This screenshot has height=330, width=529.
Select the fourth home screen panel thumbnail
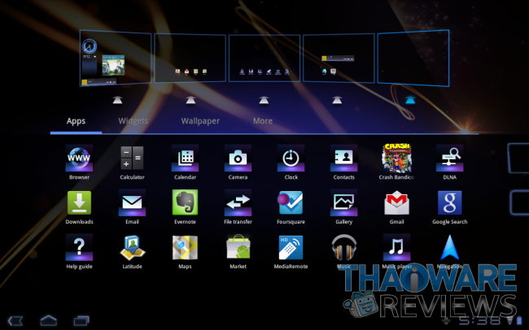coord(339,58)
